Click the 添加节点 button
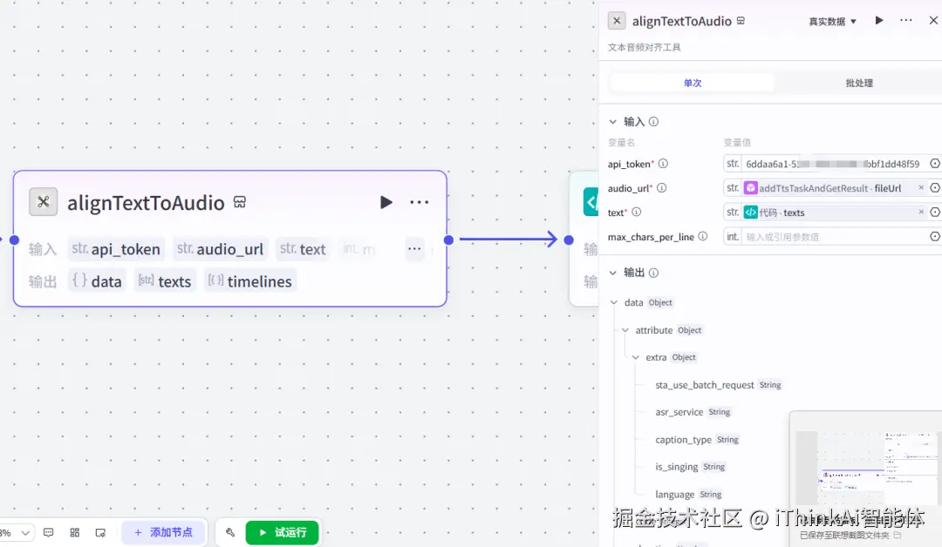The width and height of the screenshot is (942, 547). pyautogui.click(x=164, y=532)
